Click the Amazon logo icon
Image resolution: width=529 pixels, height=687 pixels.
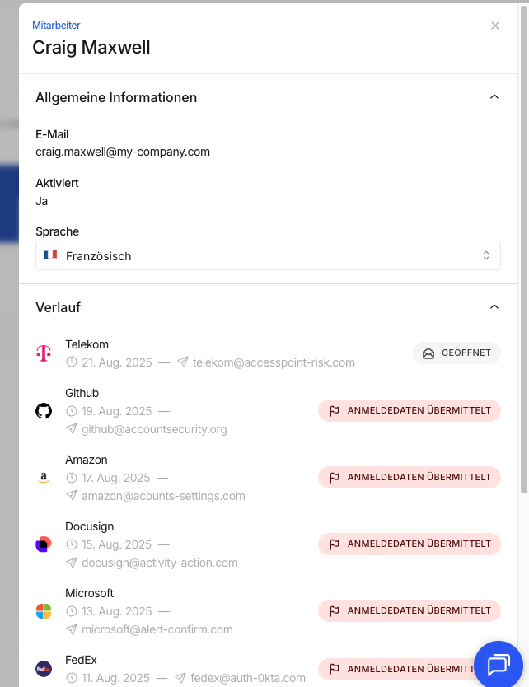(44, 478)
